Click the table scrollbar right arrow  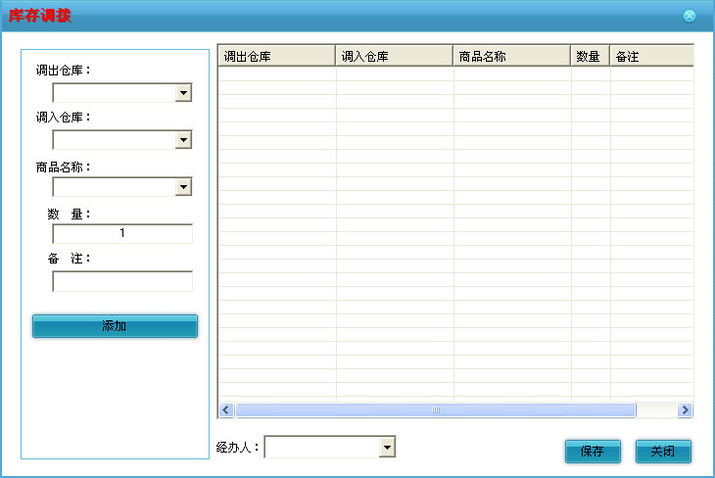coord(685,410)
